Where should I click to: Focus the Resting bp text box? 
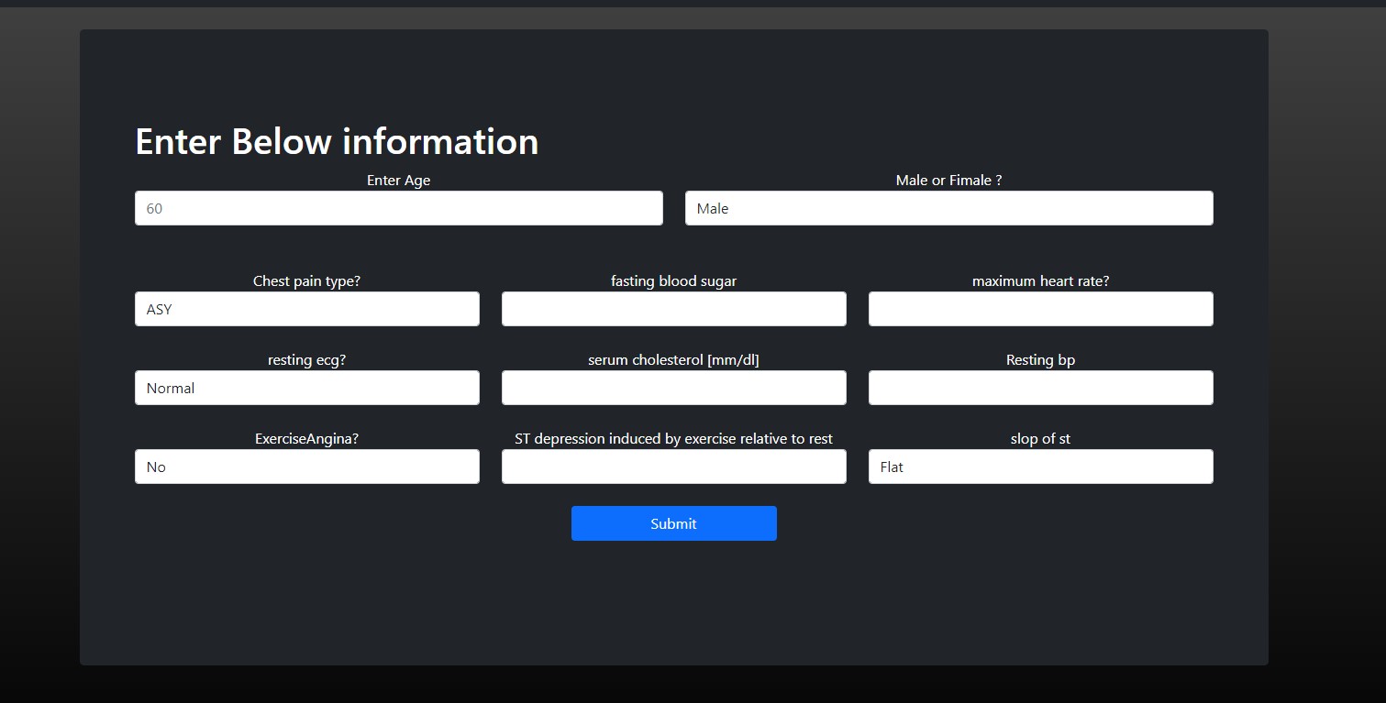[1040, 388]
